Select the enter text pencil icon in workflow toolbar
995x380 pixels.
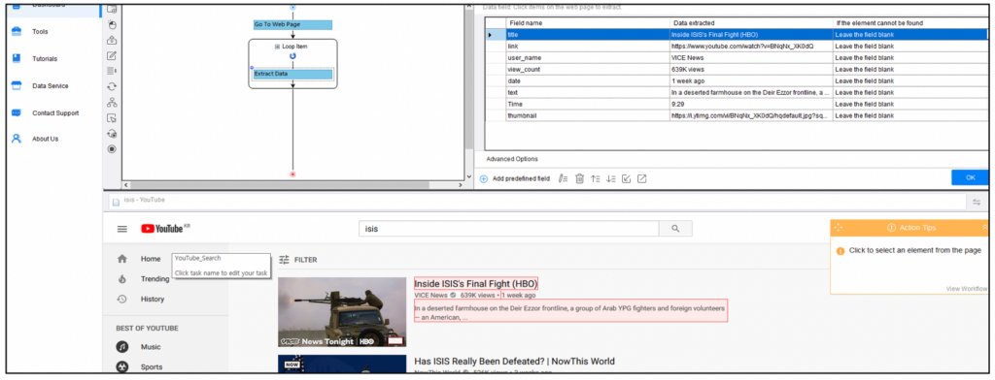pos(112,55)
